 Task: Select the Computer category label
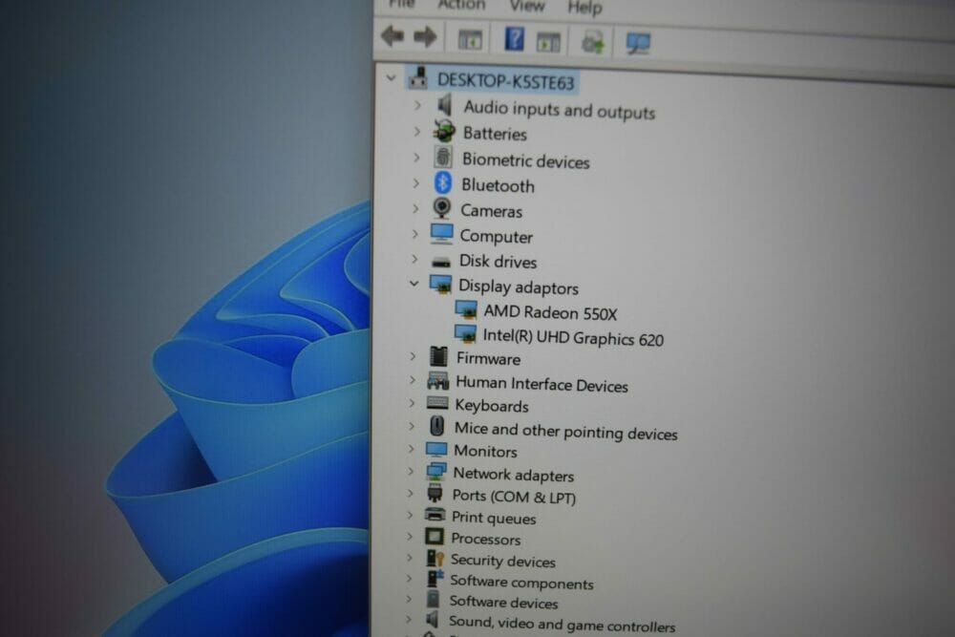click(x=496, y=236)
